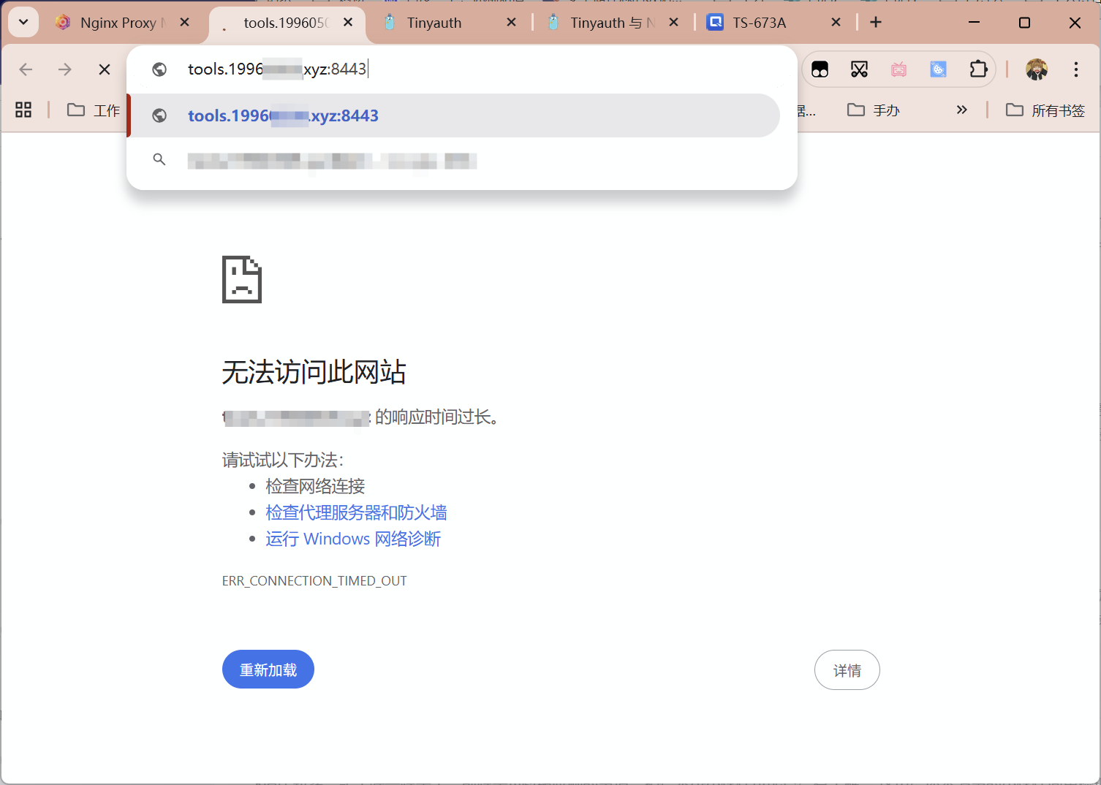This screenshot has width=1101, height=785.
Task: Click the profile avatar picture
Action: point(1037,69)
